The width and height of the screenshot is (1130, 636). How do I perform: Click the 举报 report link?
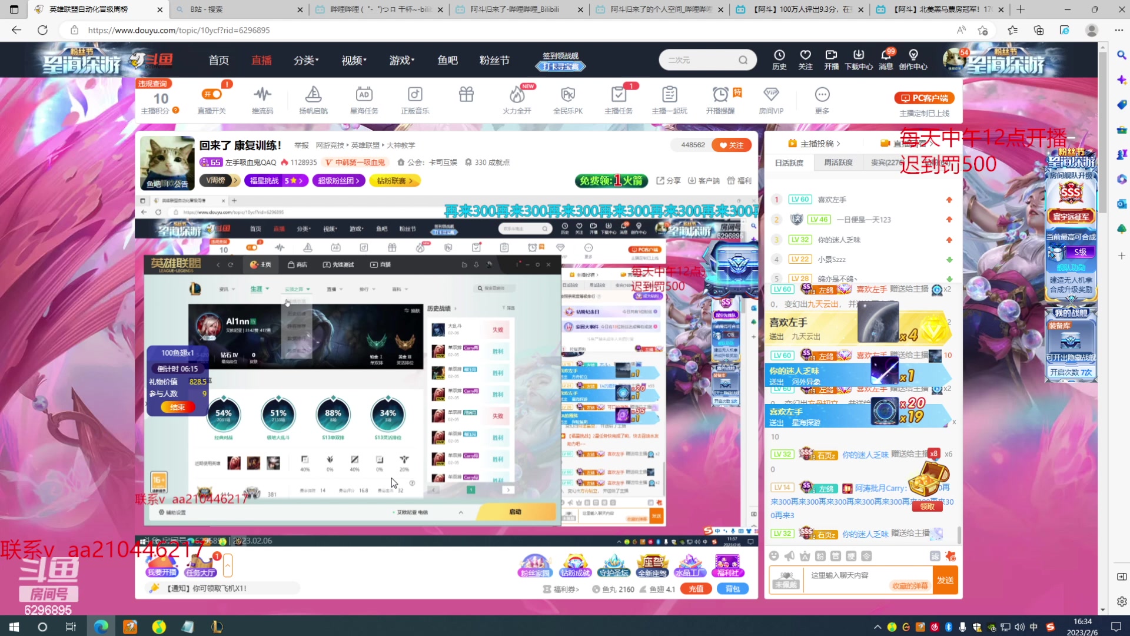click(x=301, y=145)
